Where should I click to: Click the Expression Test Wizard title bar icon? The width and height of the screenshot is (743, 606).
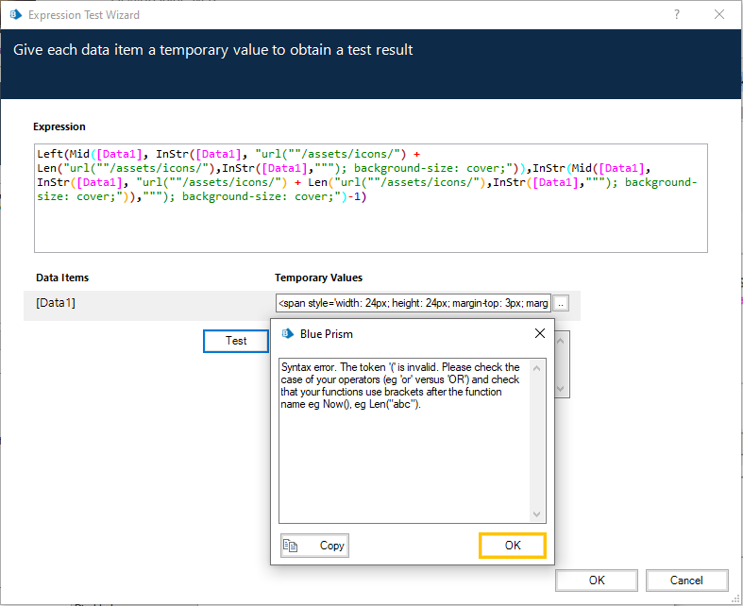click(x=15, y=16)
